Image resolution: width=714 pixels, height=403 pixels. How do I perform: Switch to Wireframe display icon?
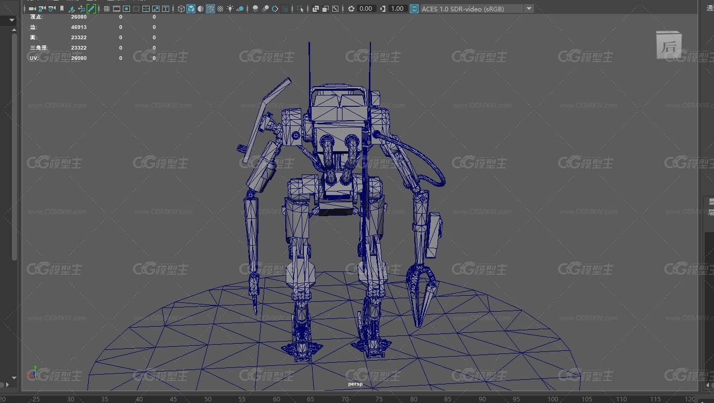[x=181, y=9]
